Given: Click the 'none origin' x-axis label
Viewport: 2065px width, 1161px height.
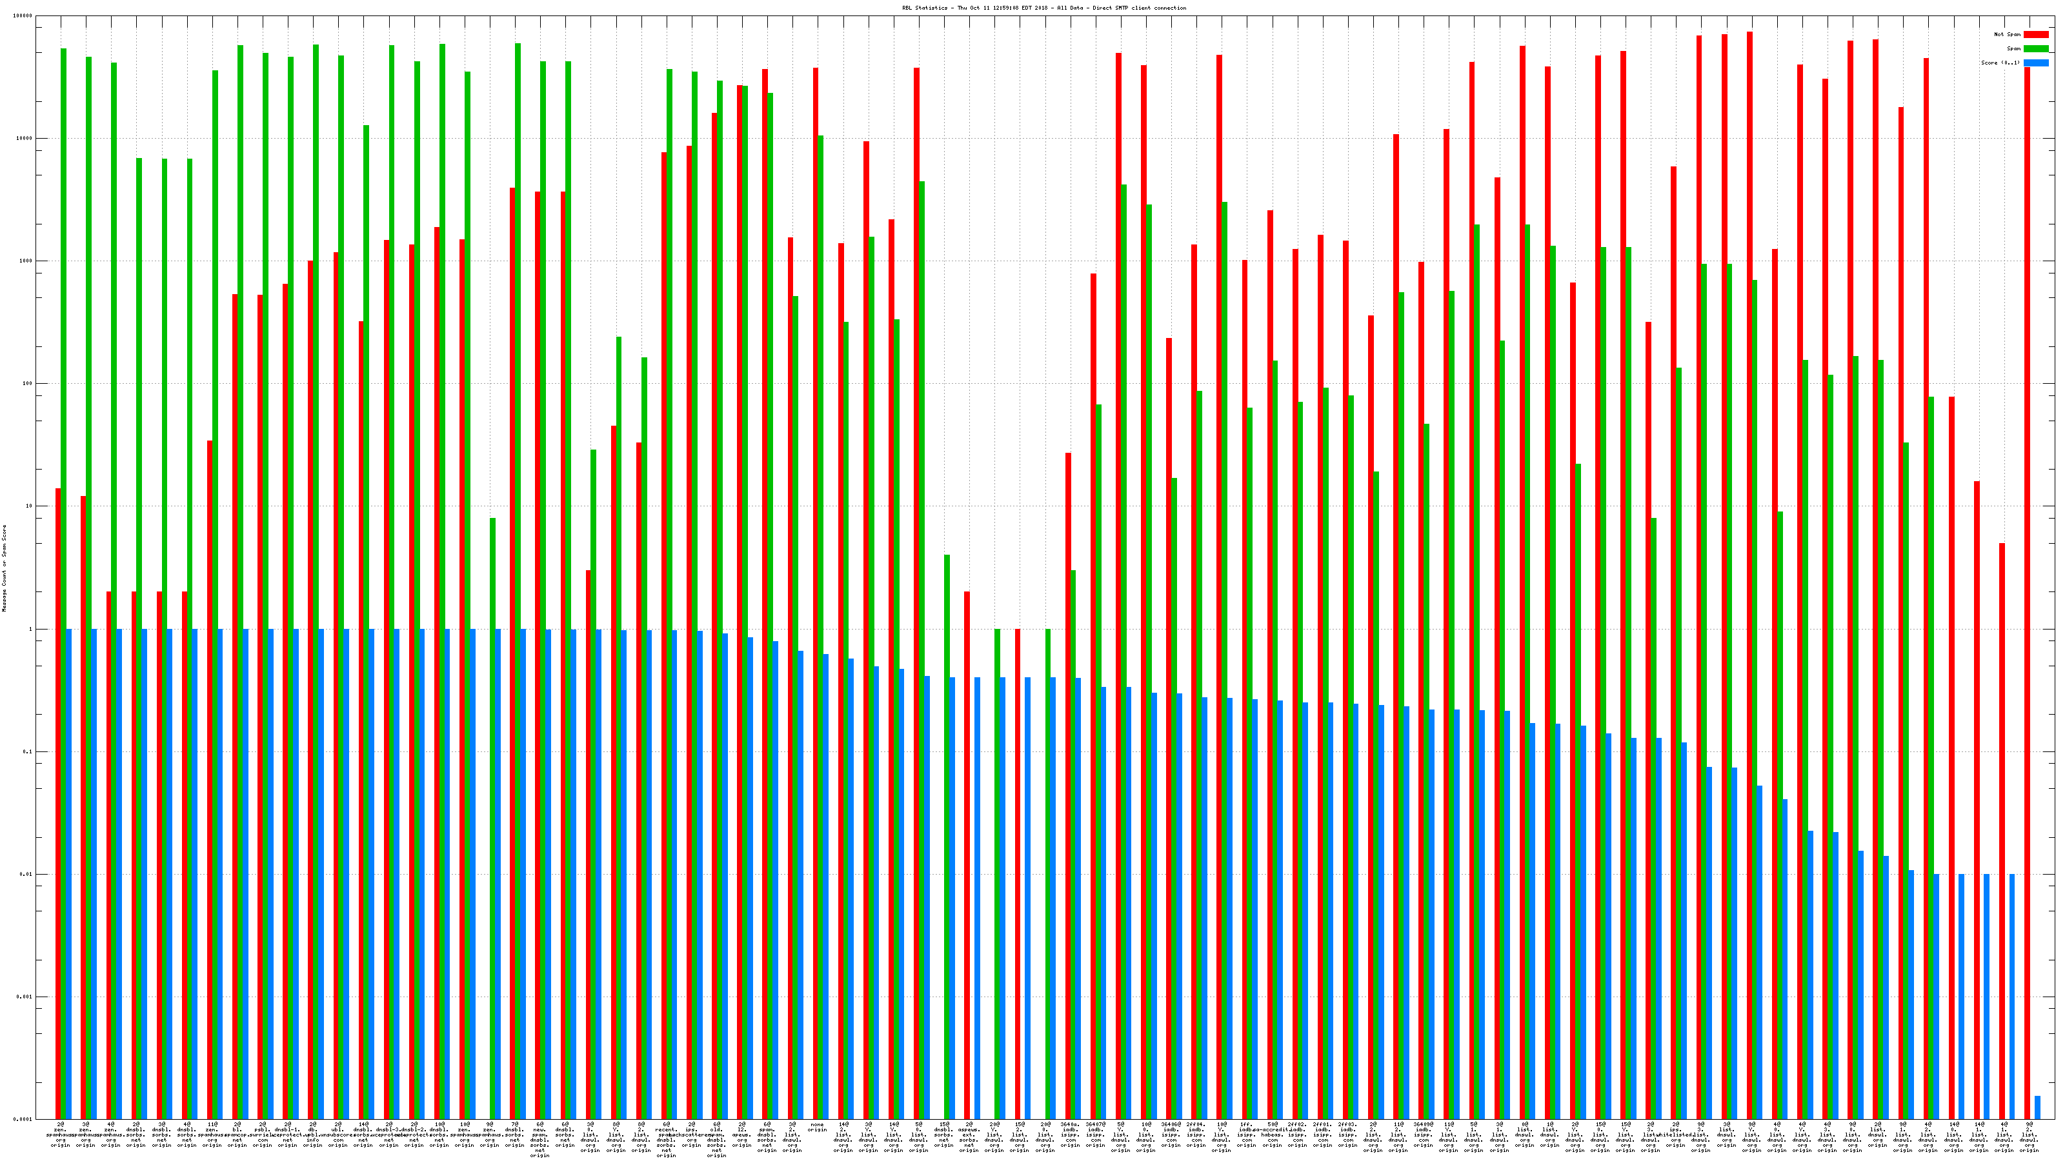Looking at the screenshot, I should tap(818, 1127).
